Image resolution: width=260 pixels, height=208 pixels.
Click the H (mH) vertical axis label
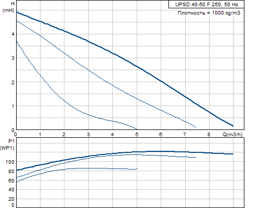coord(8,7)
